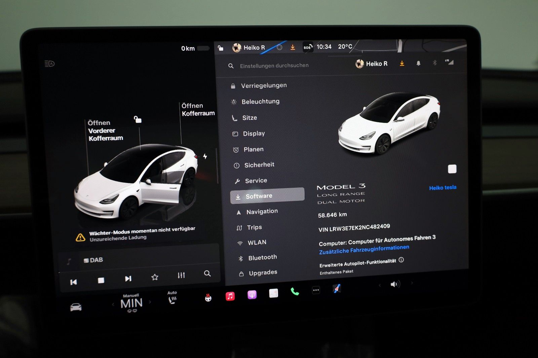Tap the steering wheel heater icon
538x358 pixels.
pyautogui.click(x=208, y=298)
